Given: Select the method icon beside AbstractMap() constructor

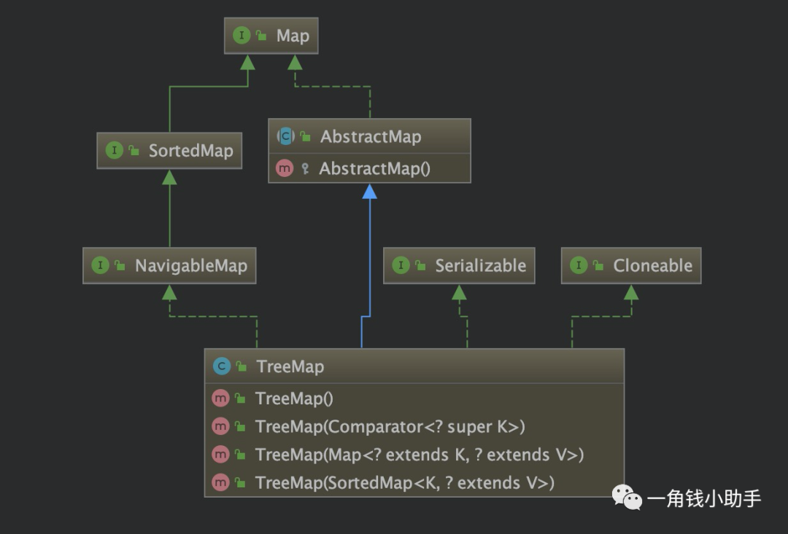Looking at the screenshot, I should (x=285, y=168).
